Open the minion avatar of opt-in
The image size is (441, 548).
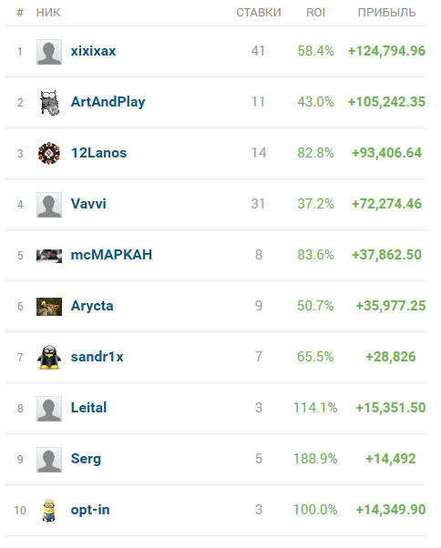coord(49,511)
